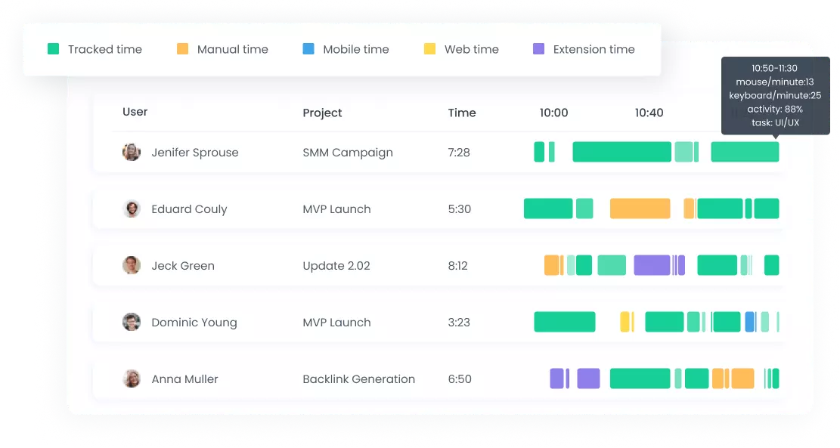840x448 pixels.
Task: Click the 3:23 time value
Action: point(459,323)
